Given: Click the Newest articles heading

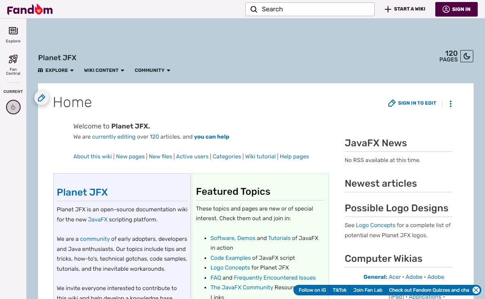Looking at the screenshot, I should tap(381, 183).
